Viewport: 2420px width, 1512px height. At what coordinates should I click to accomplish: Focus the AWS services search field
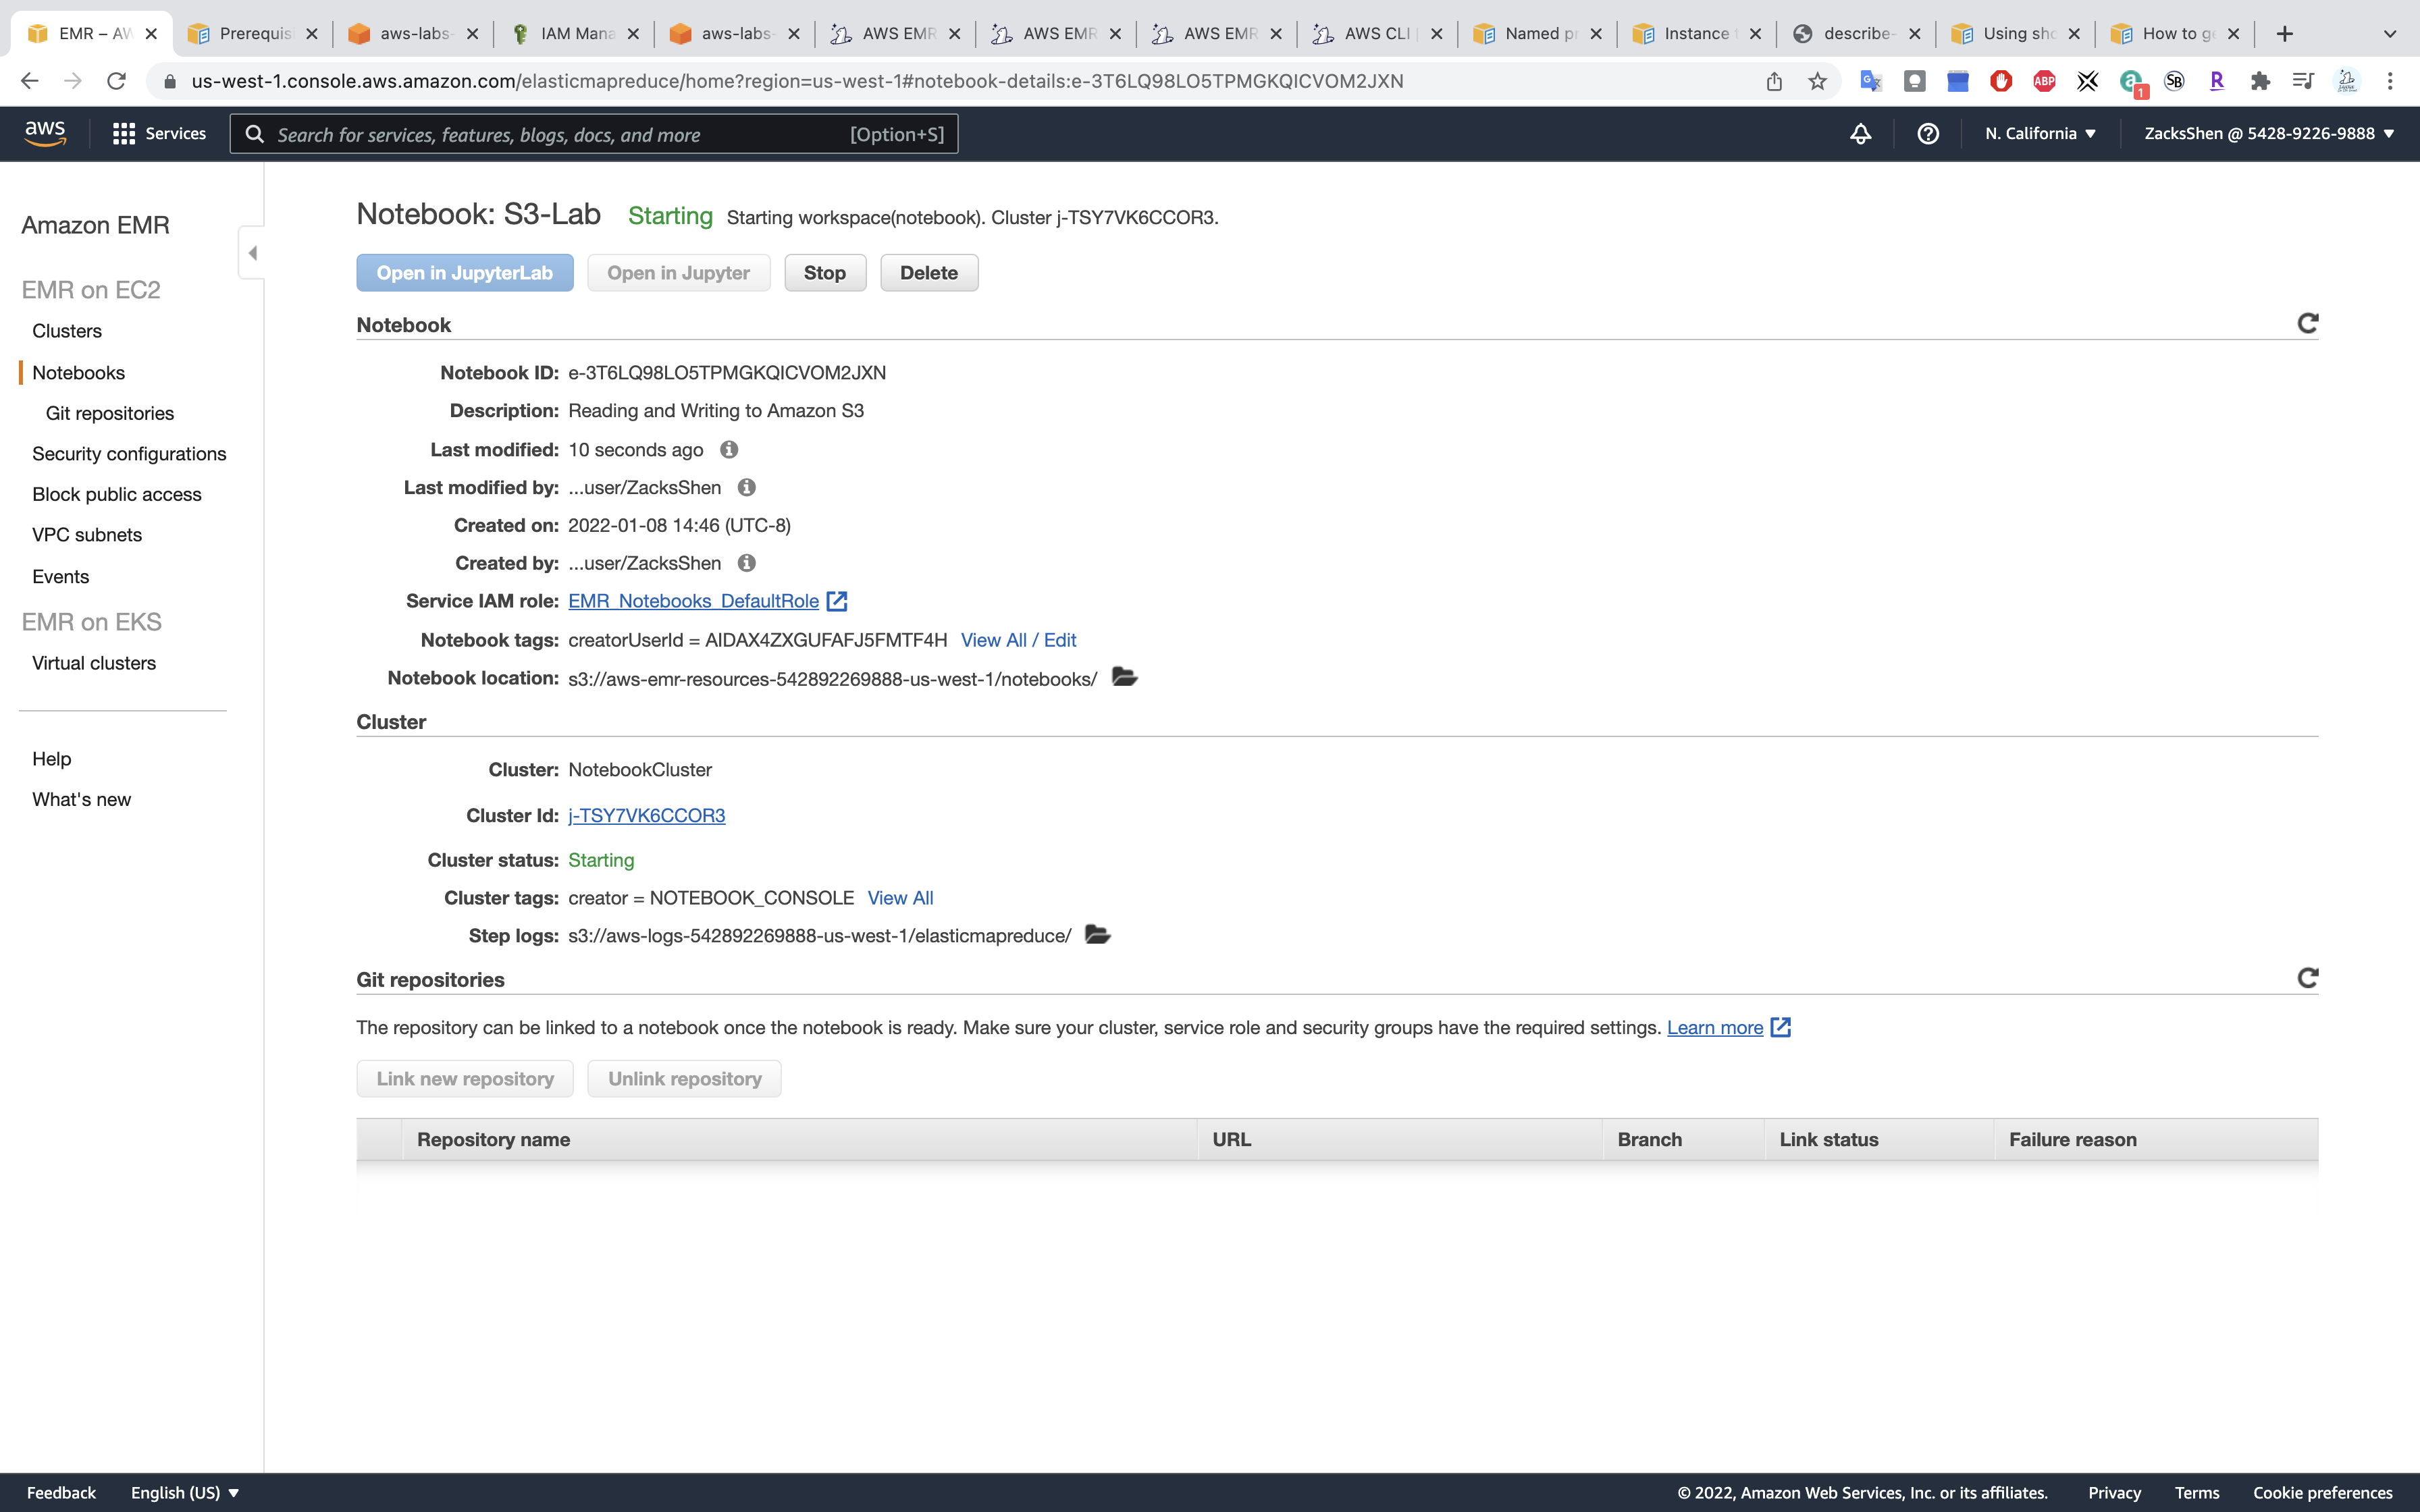click(560, 134)
